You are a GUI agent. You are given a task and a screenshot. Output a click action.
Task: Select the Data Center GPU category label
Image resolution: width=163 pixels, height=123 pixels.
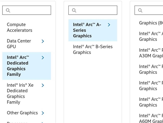[x=19, y=44]
